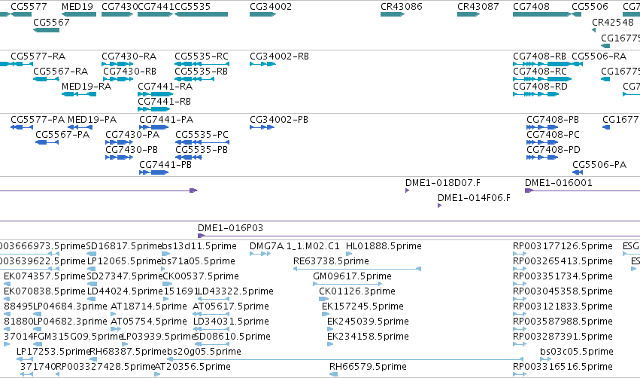Click transcript CG5535-RB label

tap(202, 71)
